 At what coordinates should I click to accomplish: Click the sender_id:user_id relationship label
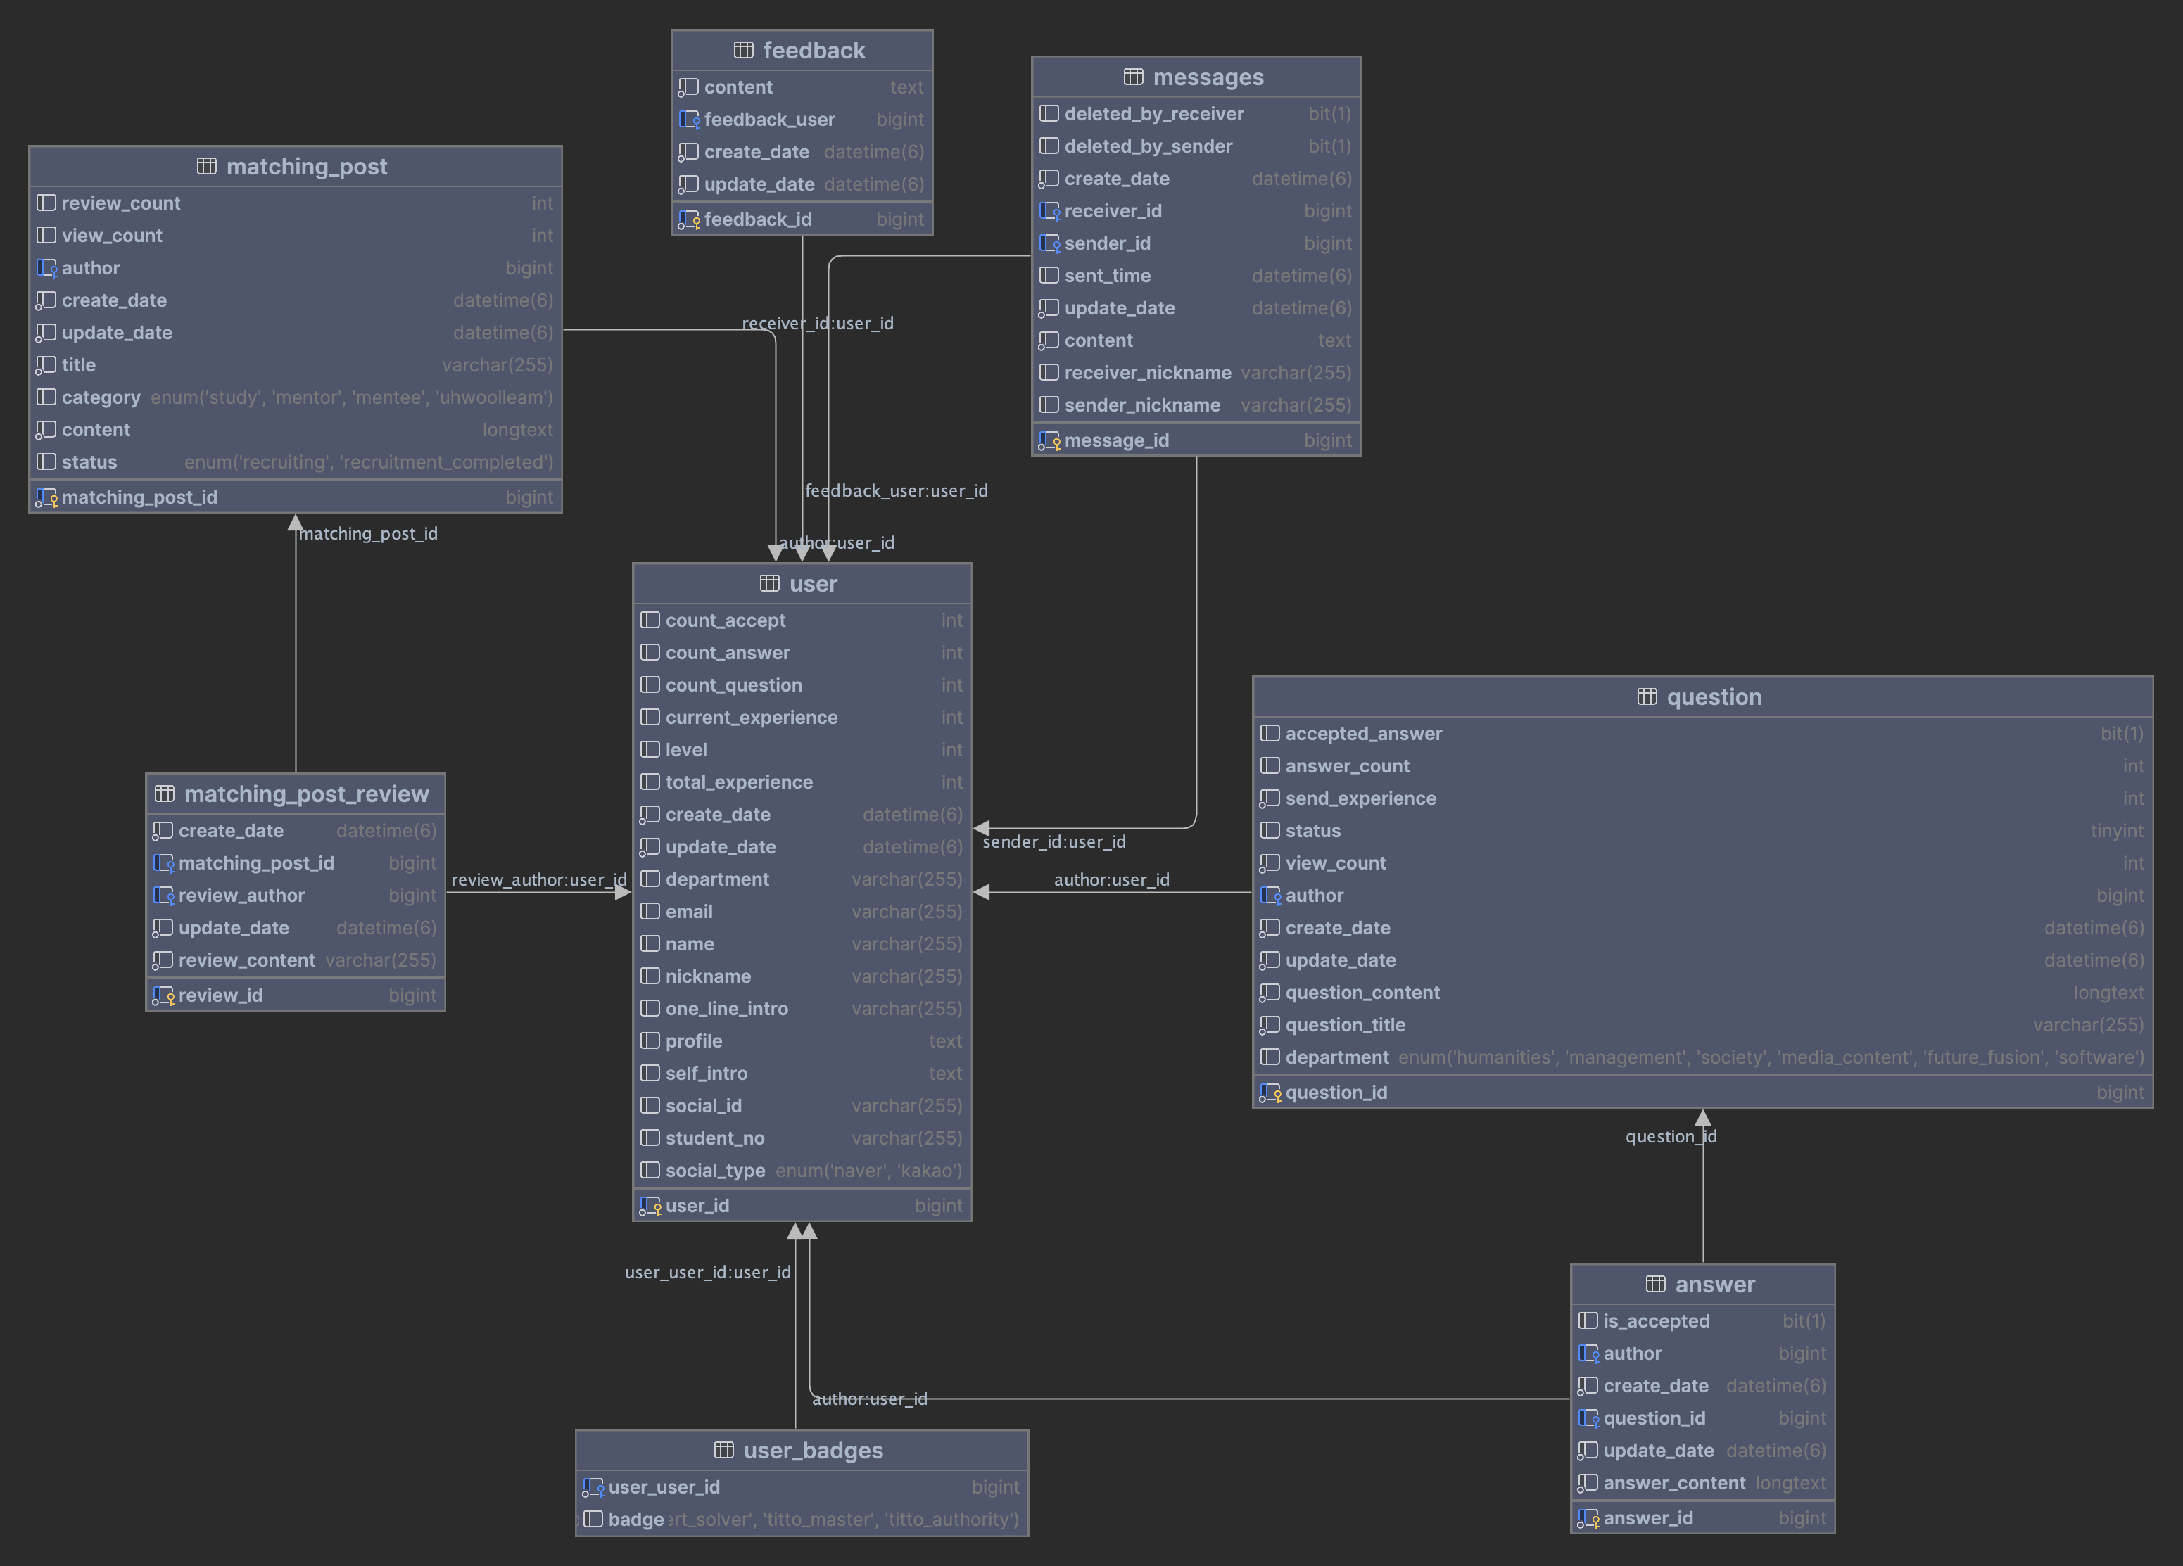(1054, 841)
